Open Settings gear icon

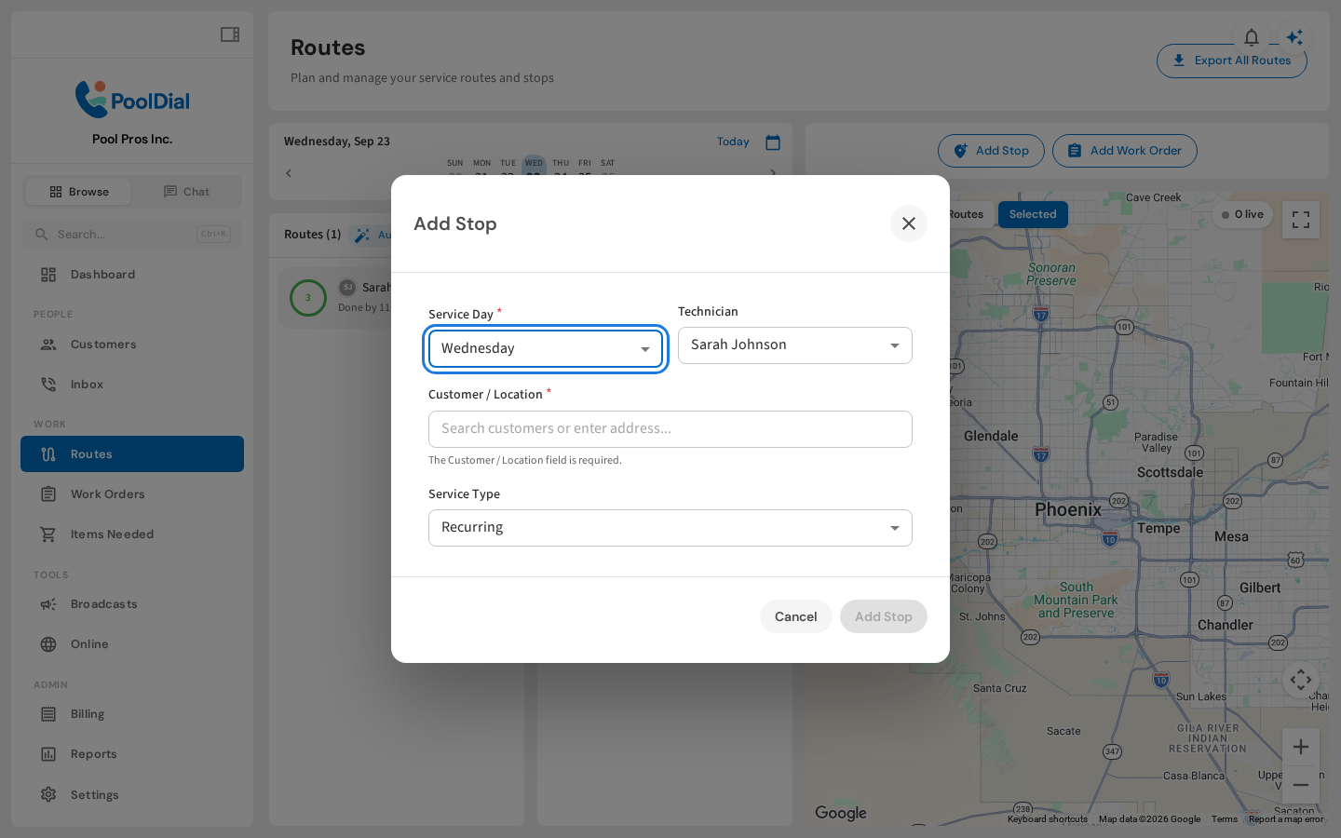tap(48, 794)
